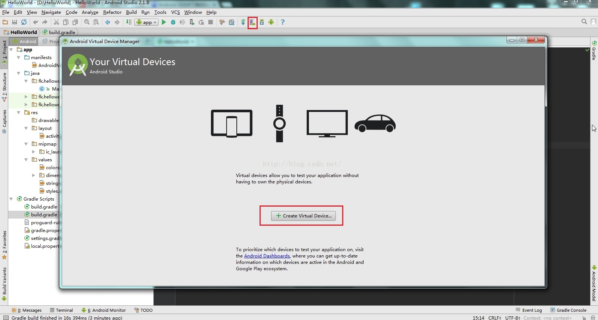The image size is (598, 320).
Task: Click the HelloWorld breadcrumb in the navigation bar
Action: [21, 32]
